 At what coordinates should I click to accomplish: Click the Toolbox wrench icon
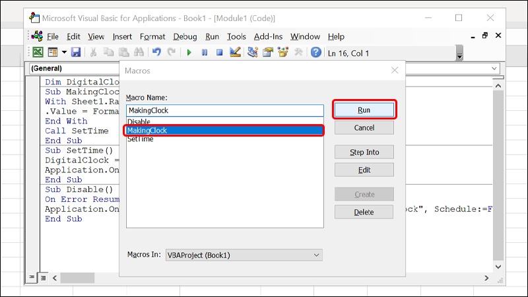(298, 52)
